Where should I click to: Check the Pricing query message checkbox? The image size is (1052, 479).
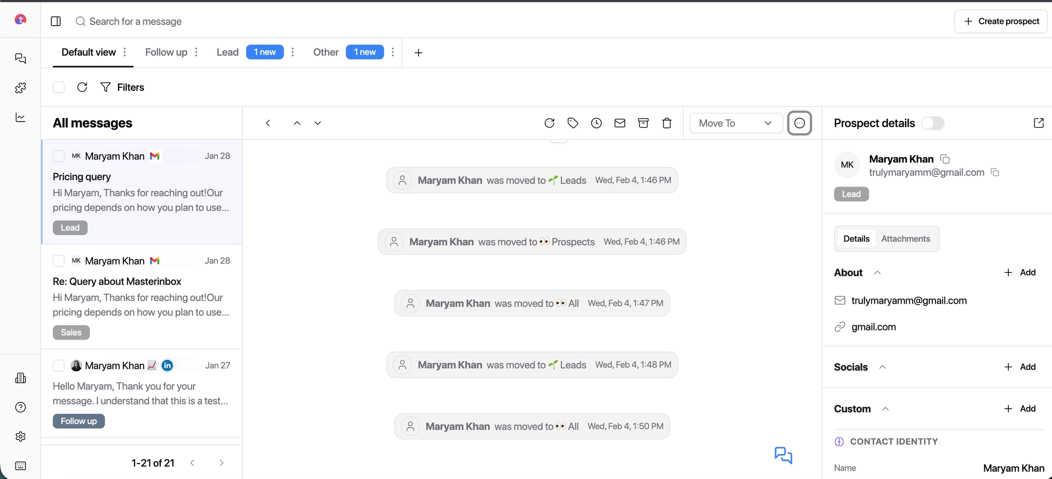click(x=59, y=156)
